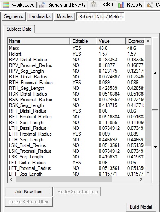Select the RFT_Distal_Radius row
The height and width of the screenshot is (212, 160).
point(76,111)
